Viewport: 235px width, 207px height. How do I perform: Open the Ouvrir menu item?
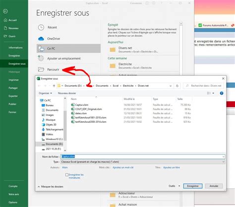tap(9, 36)
